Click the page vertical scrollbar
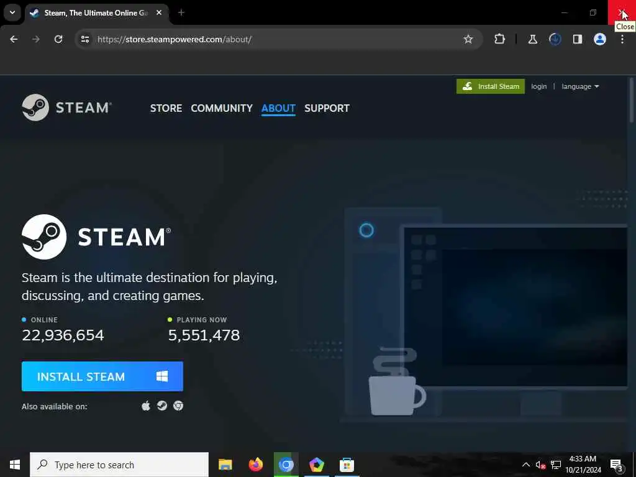Image resolution: width=636 pixels, height=477 pixels. click(x=632, y=99)
